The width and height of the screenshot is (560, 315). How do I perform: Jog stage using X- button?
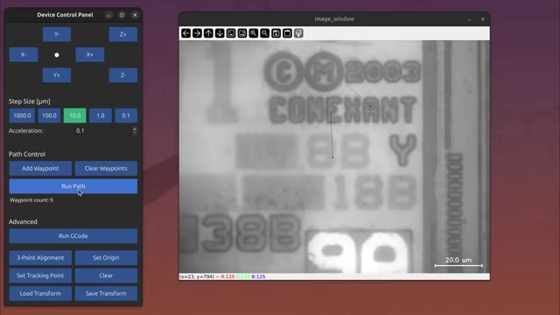click(24, 54)
